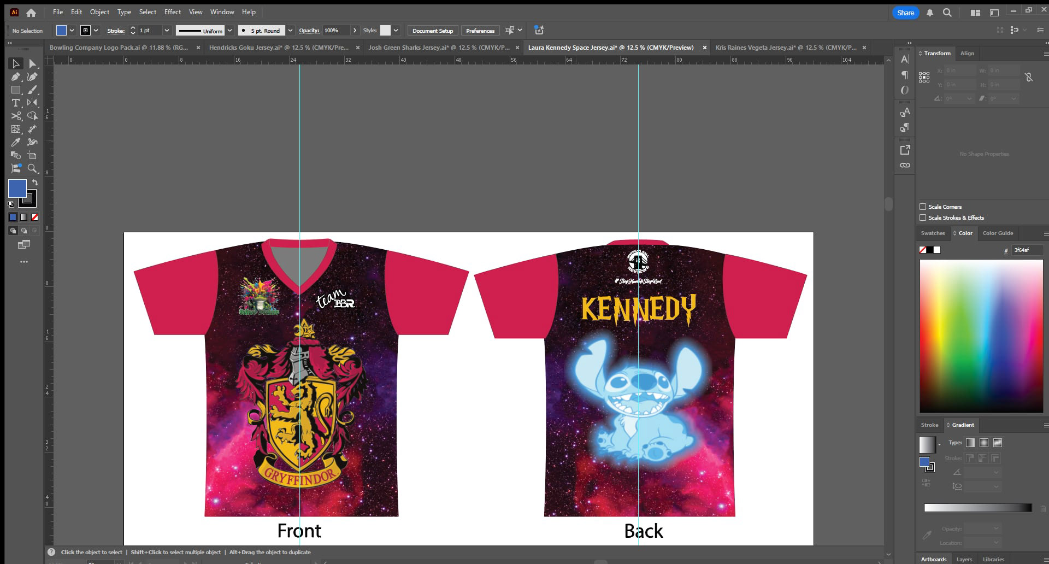
Task: Click the Preferences button
Action: click(x=480, y=31)
